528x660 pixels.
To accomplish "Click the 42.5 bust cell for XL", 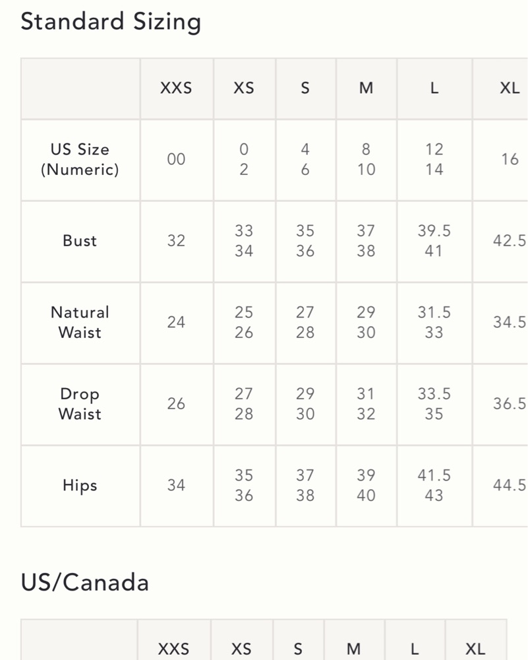I will click(510, 241).
